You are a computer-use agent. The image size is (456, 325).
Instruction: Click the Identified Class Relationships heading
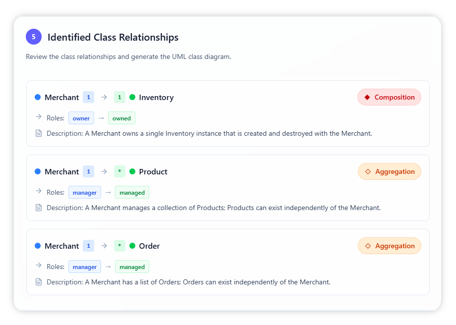coord(113,37)
